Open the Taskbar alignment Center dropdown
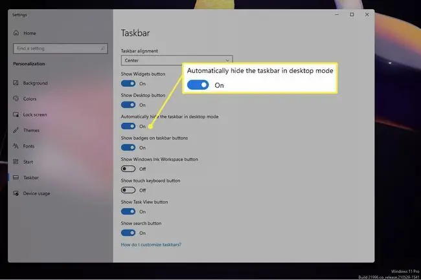Screen dimensions: 421x280 click(177, 60)
